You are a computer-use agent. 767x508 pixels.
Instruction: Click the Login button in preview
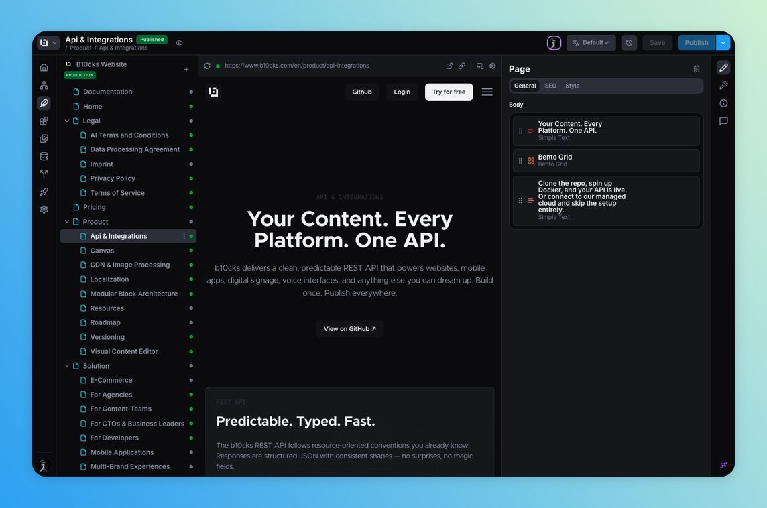click(402, 92)
